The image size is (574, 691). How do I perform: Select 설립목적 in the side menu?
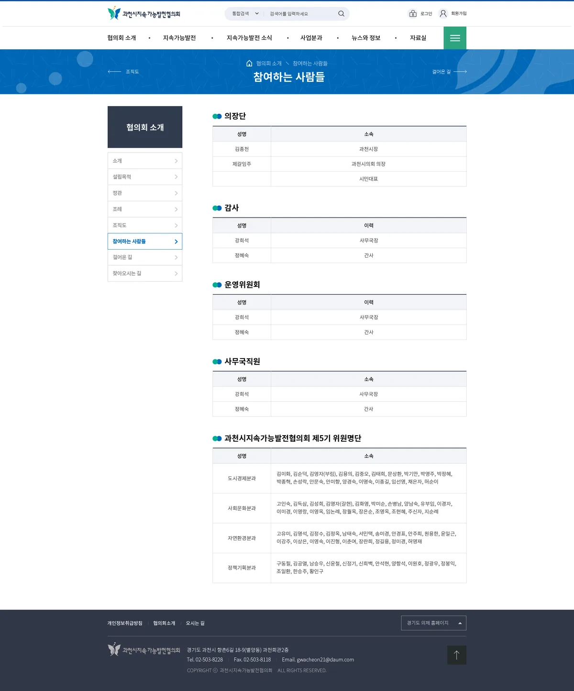pos(145,177)
